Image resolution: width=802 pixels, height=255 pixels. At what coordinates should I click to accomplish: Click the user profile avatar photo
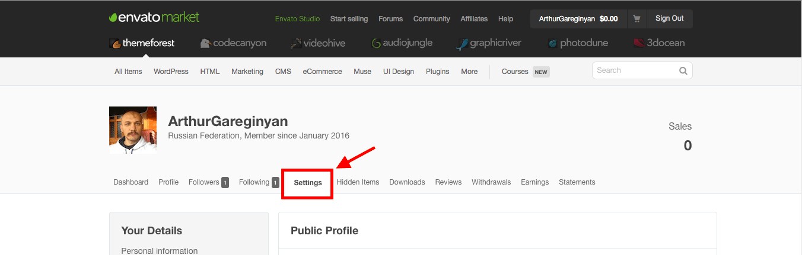click(x=133, y=130)
